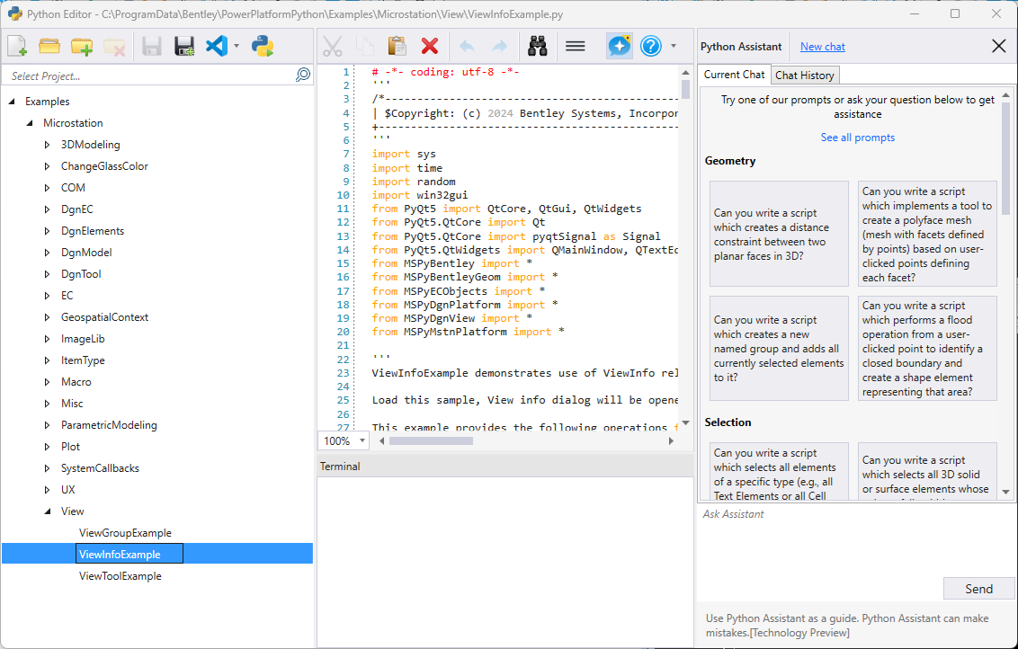Viewport: 1018px width, 649px height.
Task: Save the current file
Action: (x=152, y=46)
